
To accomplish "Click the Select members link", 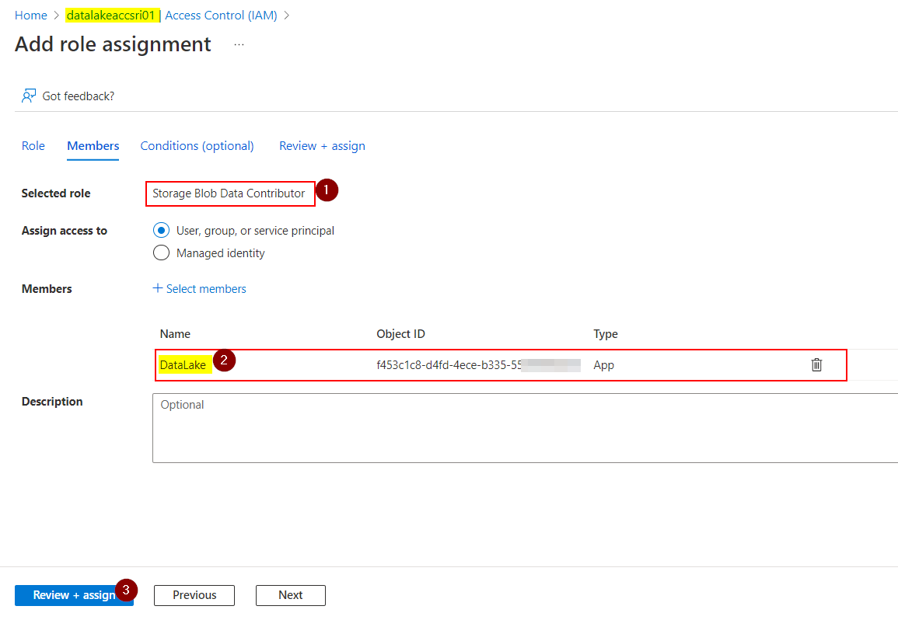I will (x=205, y=288).
